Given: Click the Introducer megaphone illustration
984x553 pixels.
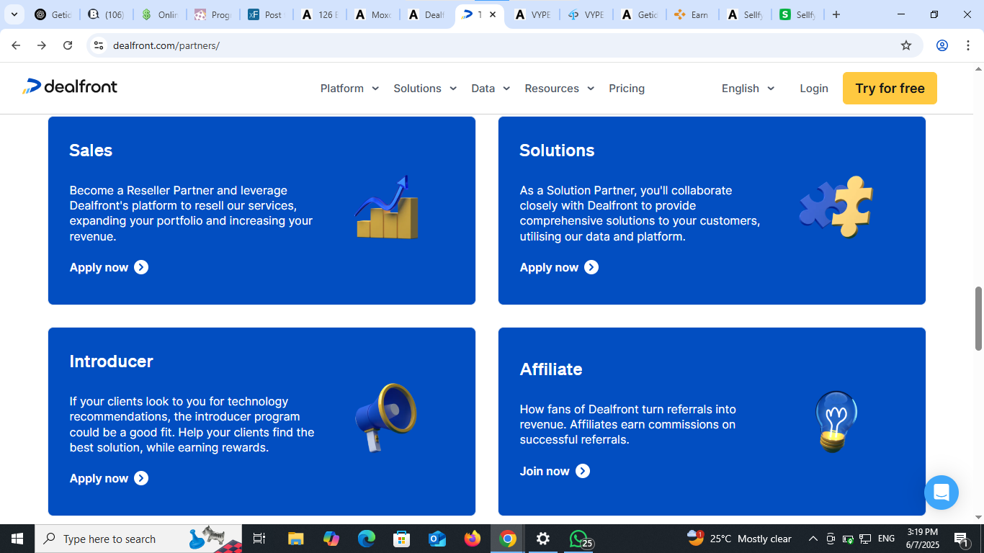Looking at the screenshot, I should click(386, 417).
